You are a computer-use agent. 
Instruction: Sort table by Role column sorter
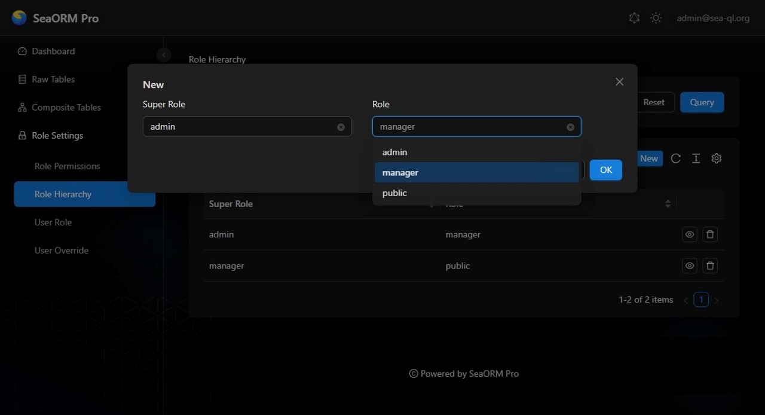coord(668,204)
